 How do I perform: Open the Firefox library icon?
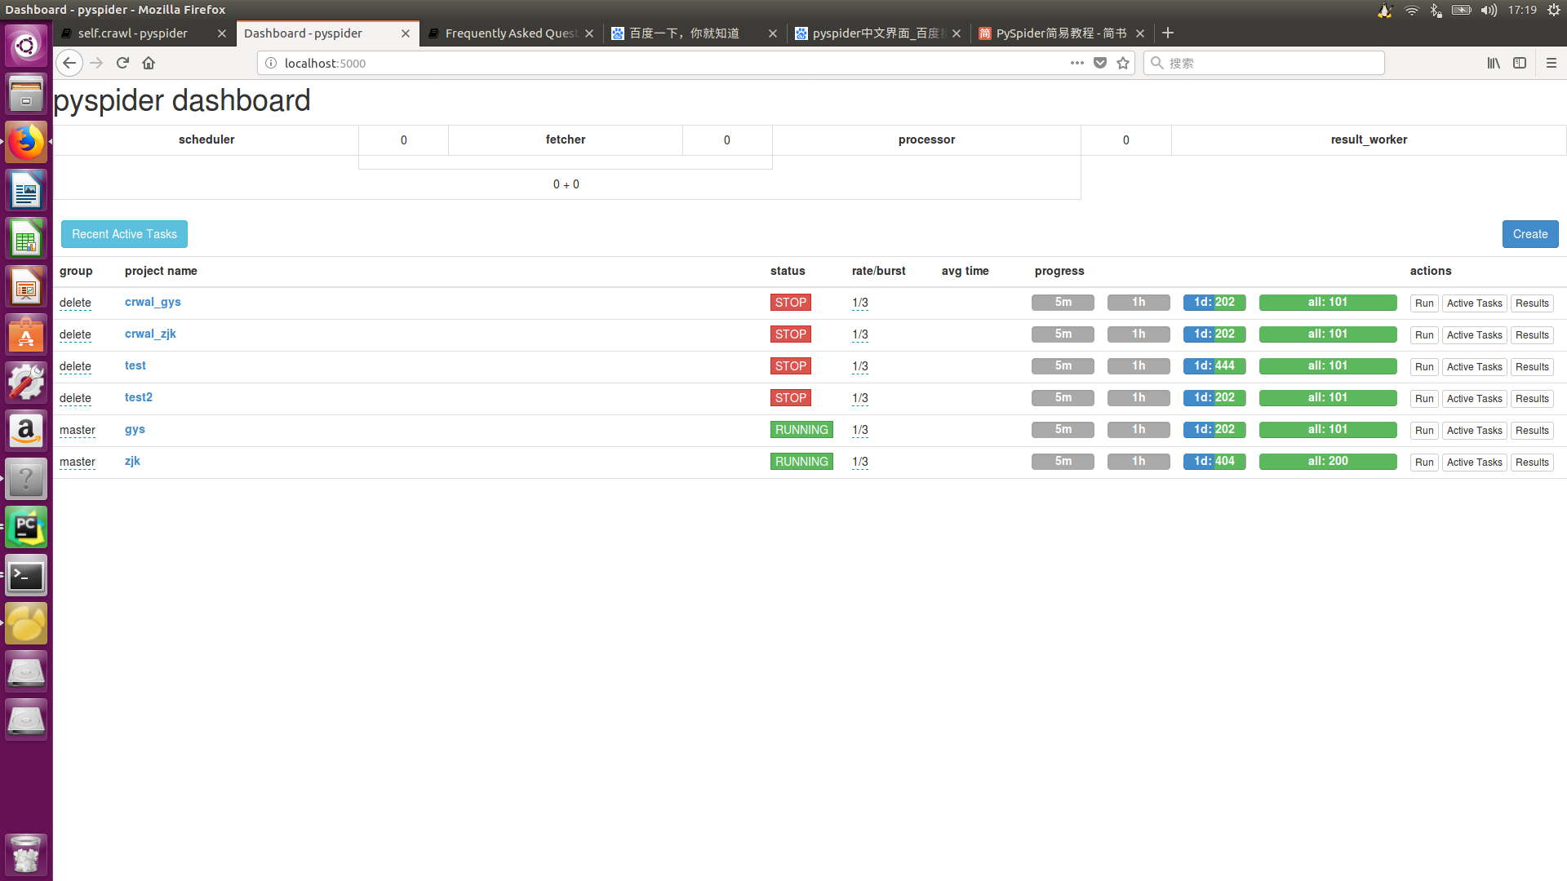coord(1493,63)
